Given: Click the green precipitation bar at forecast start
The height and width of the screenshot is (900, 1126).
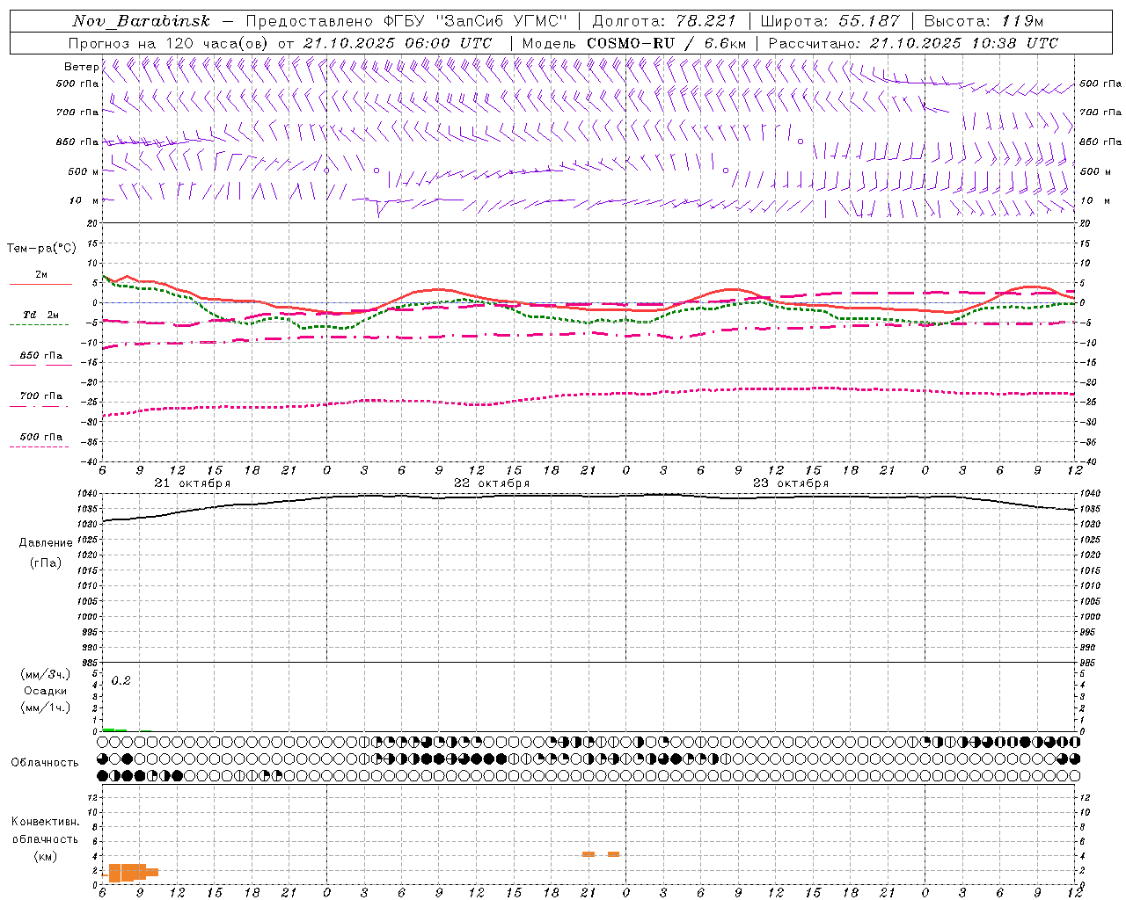Looking at the screenshot, I should [114, 729].
